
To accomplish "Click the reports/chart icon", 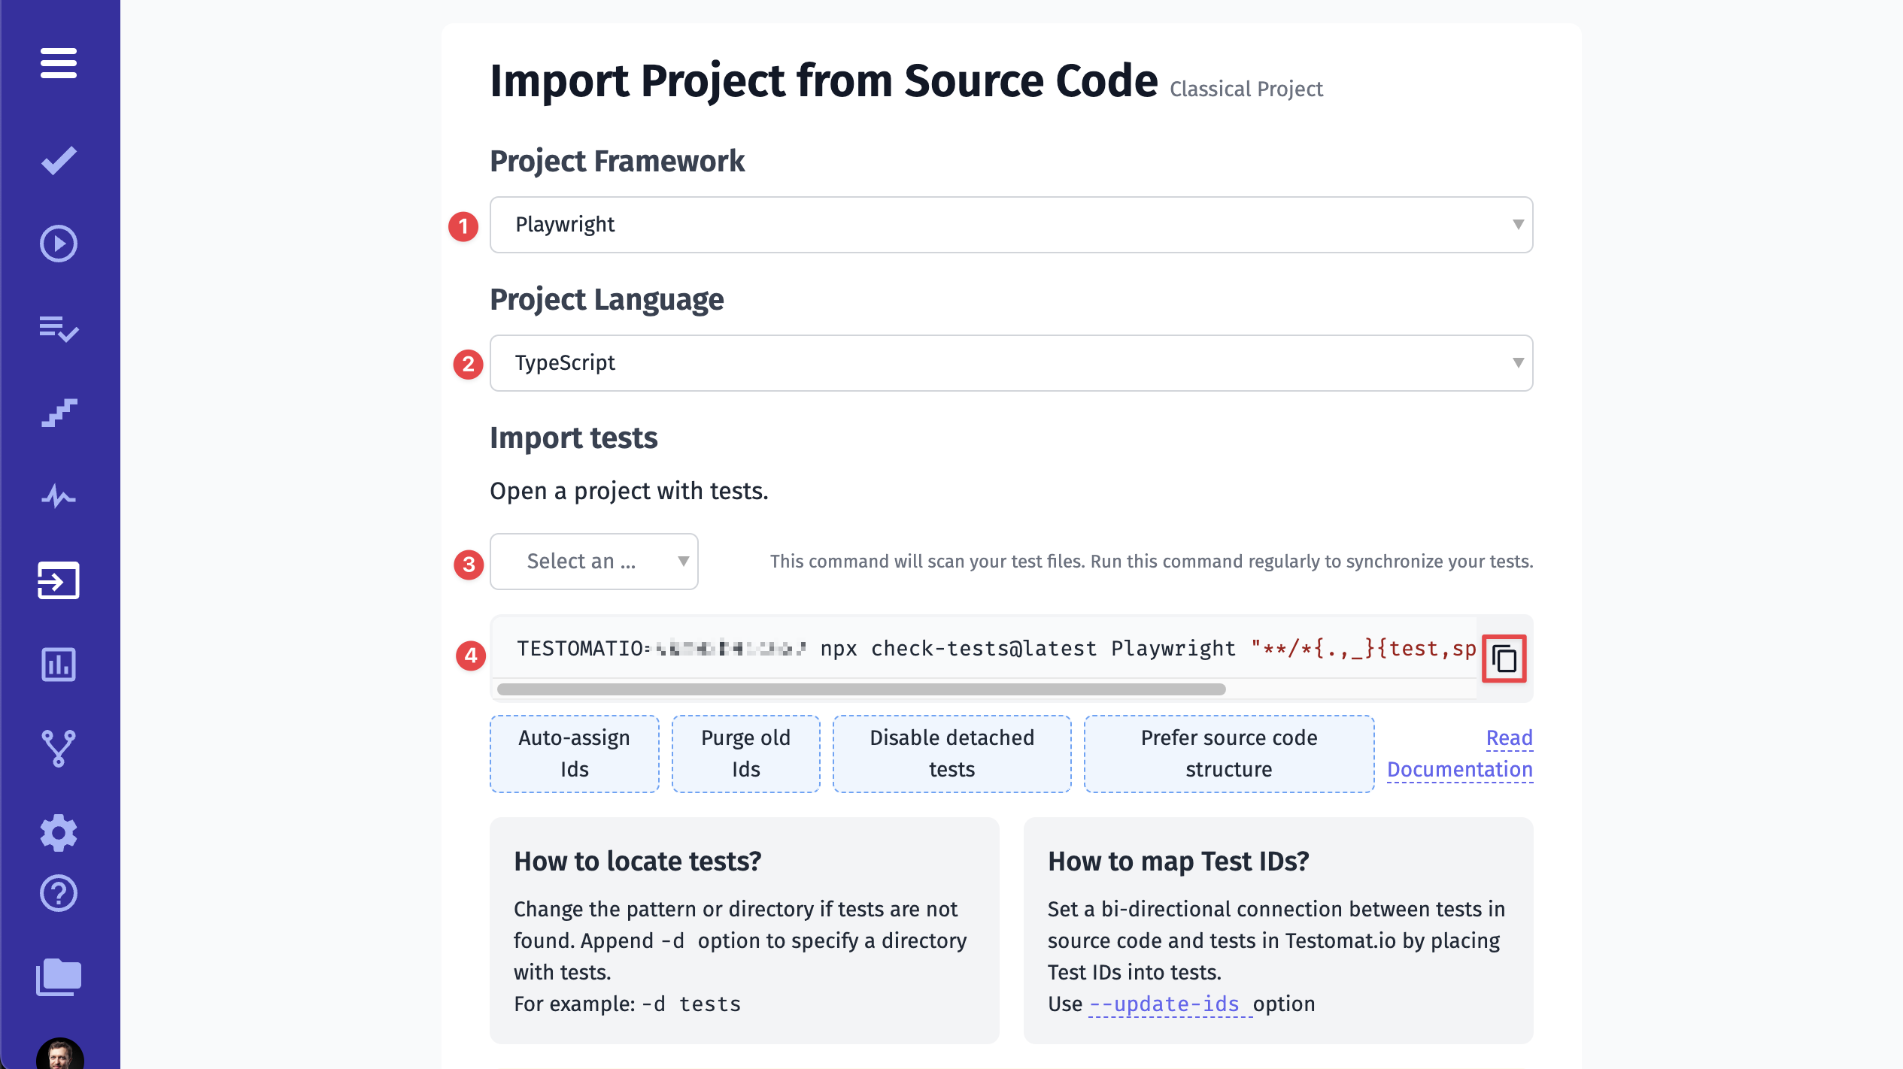I will tap(60, 665).
